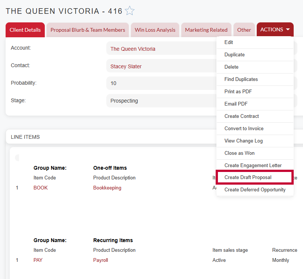The height and width of the screenshot is (279, 303).
Task: Switch to Proposal Blurb & Team Members tab
Action: [88, 30]
